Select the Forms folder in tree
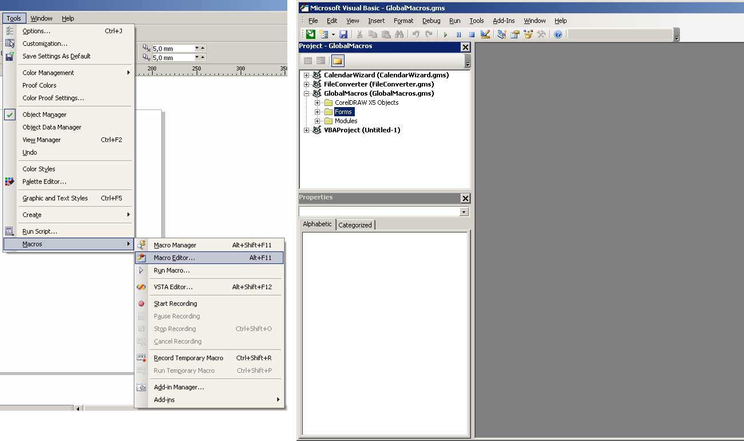Viewport: 744px width, 441px height. [343, 112]
